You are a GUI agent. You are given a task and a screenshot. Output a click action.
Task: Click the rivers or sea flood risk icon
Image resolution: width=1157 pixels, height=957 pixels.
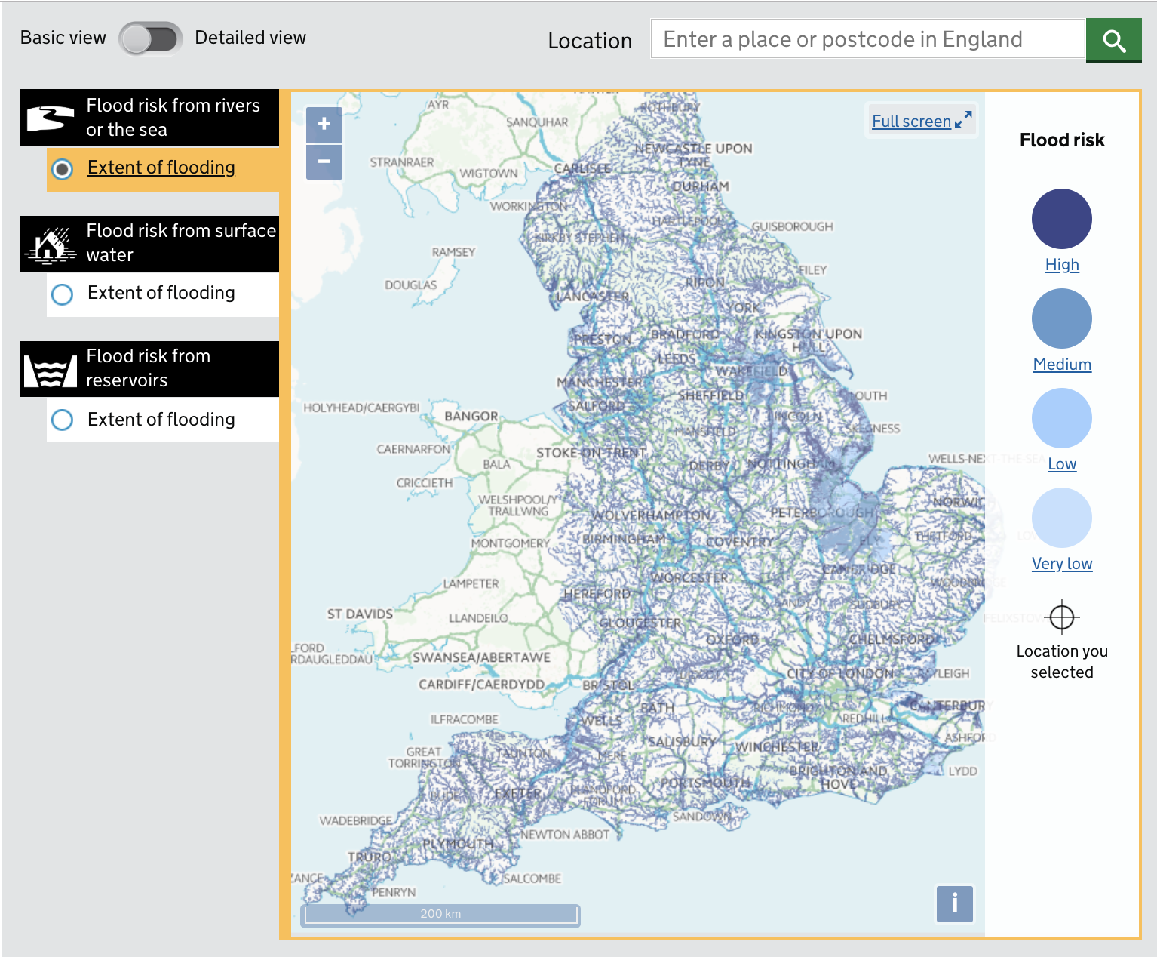pos(50,118)
